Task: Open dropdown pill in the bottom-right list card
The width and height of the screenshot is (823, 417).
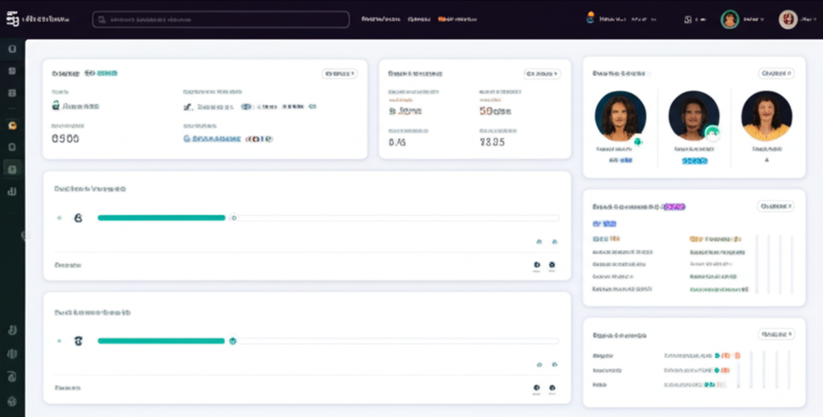Action: tap(776, 334)
